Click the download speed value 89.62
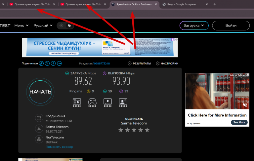 (83, 81)
